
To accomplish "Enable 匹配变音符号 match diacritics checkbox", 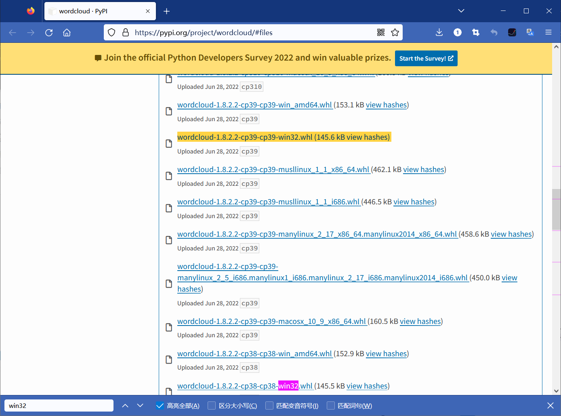I will (x=269, y=405).
